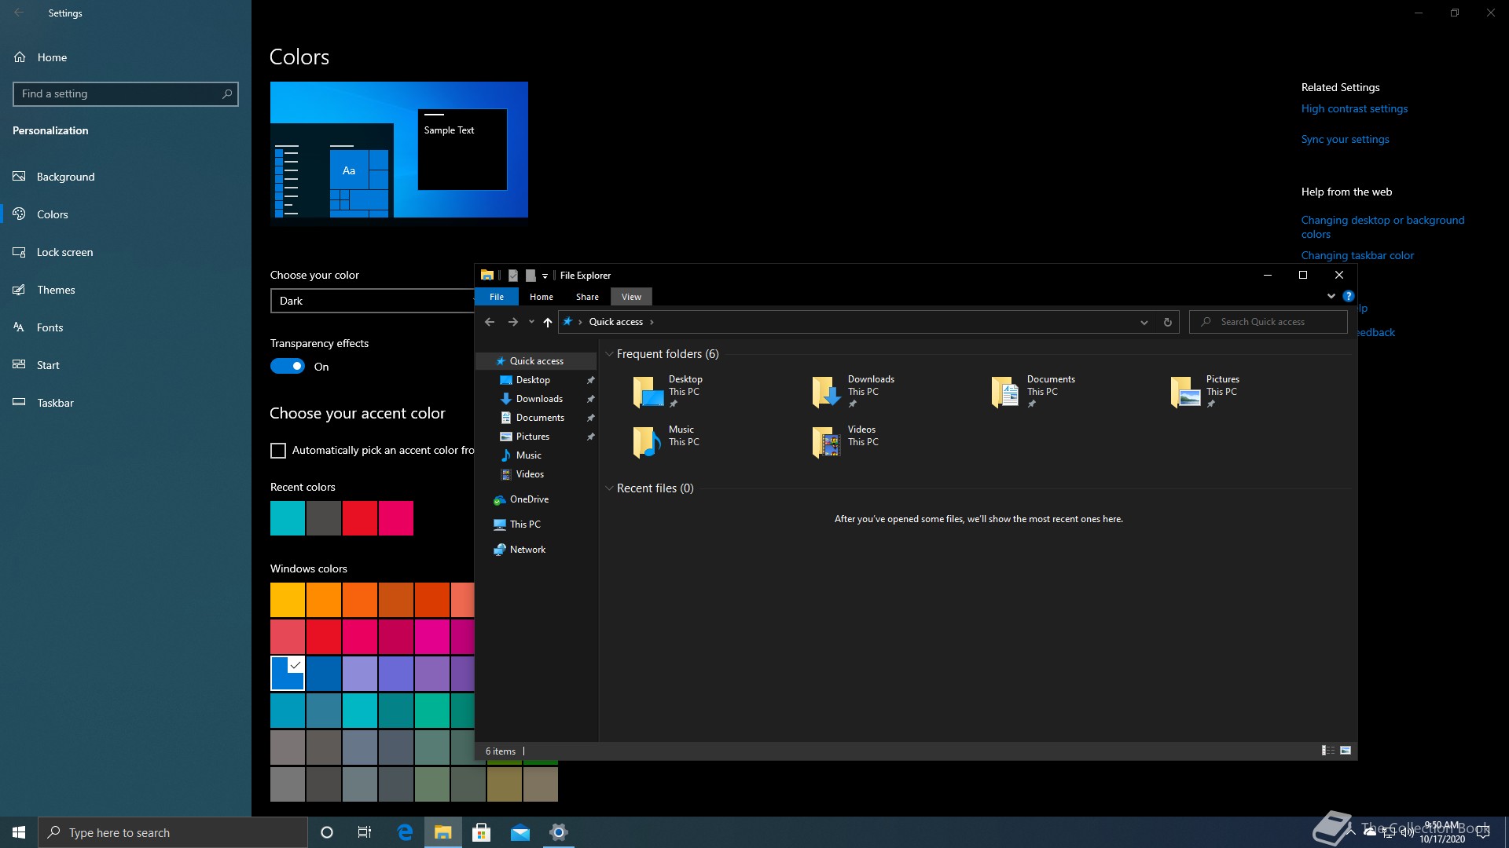Pick the teal recent color swatch
Screen dimensions: 1509x848
[x=288, y=518]
